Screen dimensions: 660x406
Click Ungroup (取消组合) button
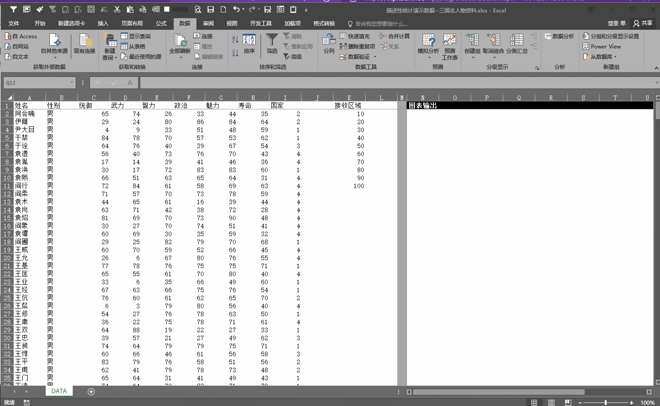493,47
